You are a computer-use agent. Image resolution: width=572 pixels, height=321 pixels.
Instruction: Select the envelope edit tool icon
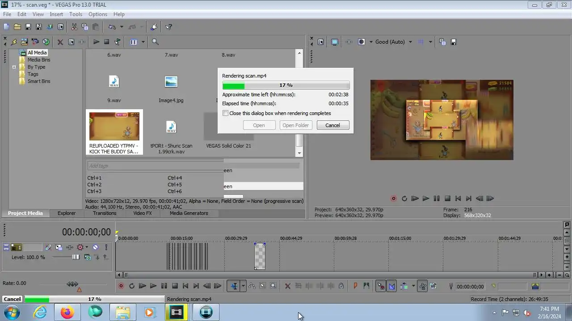point(252,286)
